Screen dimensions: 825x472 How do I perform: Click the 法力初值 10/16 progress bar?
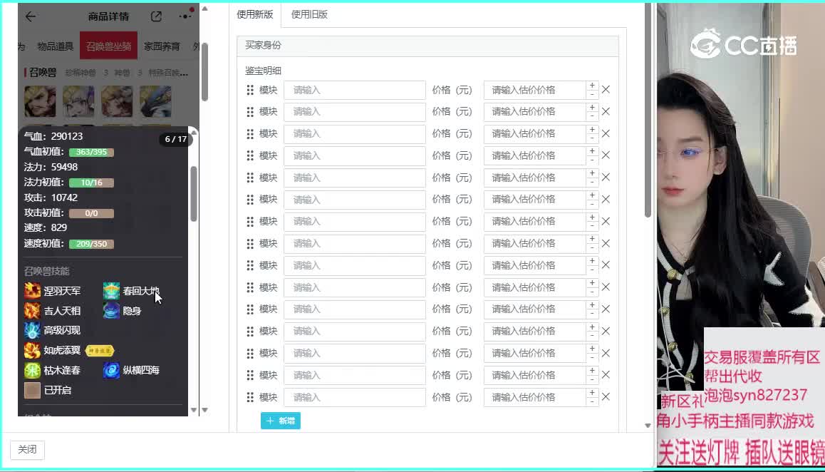92,183
